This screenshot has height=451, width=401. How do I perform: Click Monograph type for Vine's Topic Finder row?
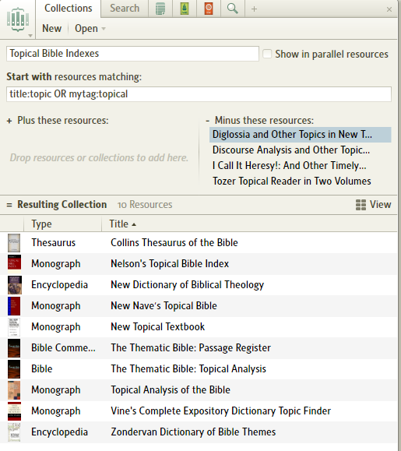coord(56,411)
